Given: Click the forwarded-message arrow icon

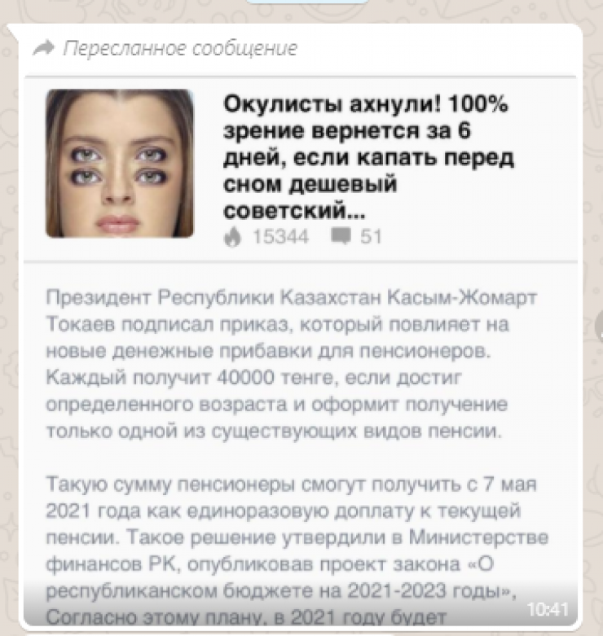Looking at the screenshot, I should (43, 48).
